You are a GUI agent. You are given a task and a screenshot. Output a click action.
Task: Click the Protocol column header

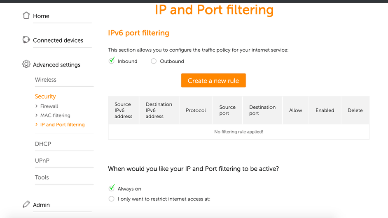coord(196,110)
